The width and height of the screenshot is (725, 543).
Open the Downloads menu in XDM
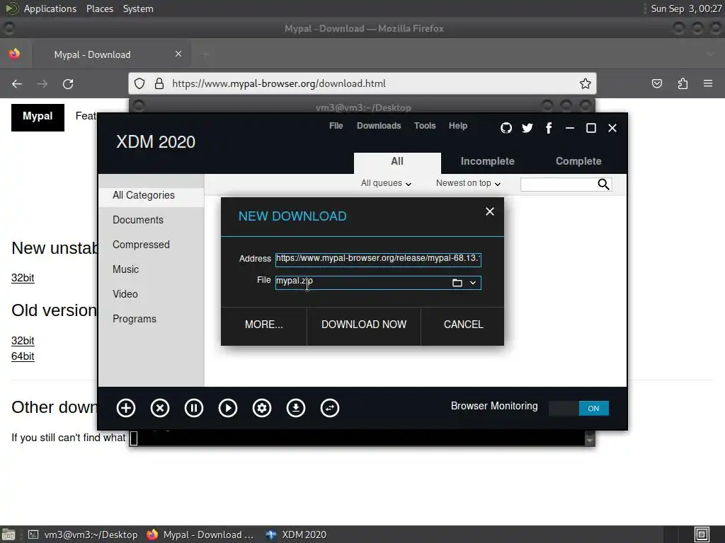click(379, 126)
